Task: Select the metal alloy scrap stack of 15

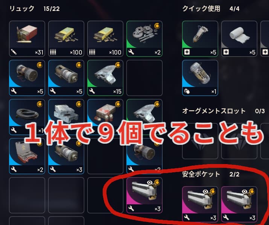Action: (105, 78)
